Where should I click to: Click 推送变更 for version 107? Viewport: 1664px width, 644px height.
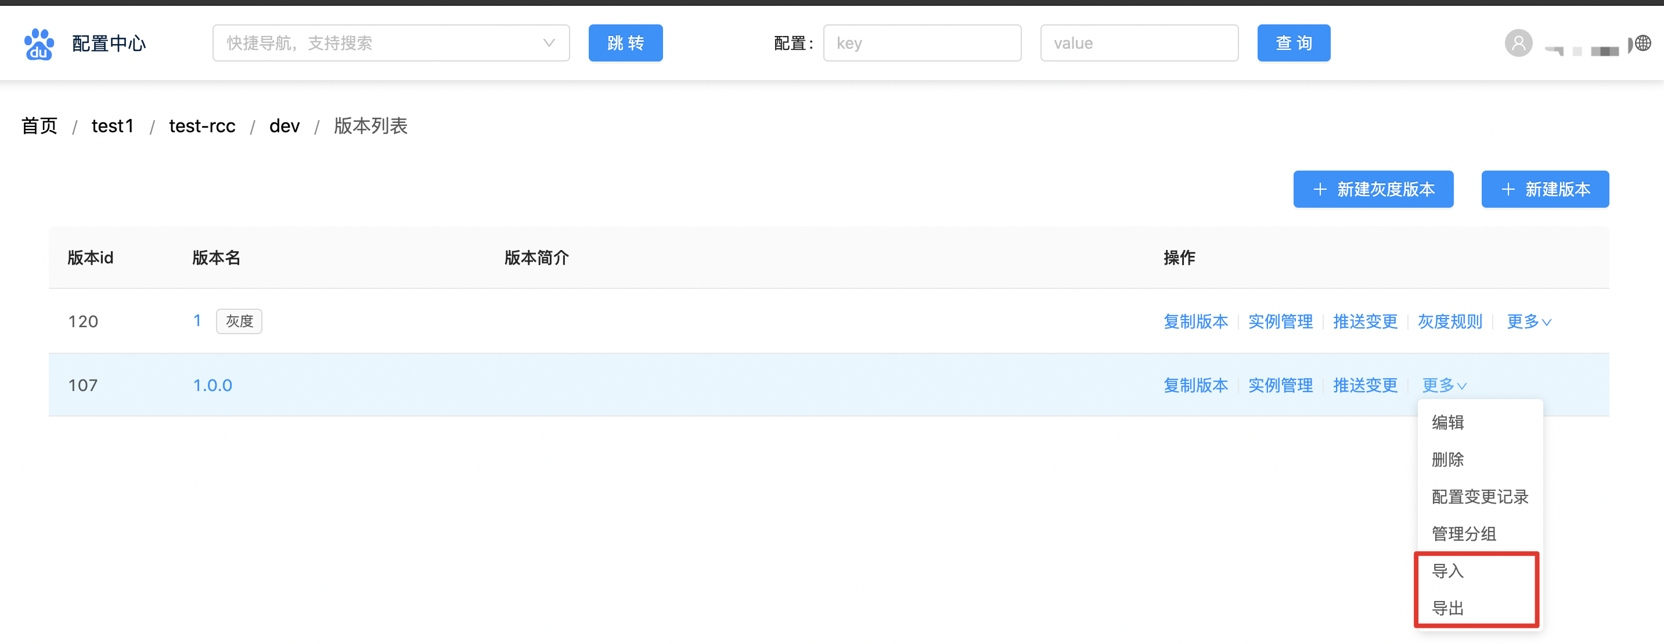pos(1364,385)
